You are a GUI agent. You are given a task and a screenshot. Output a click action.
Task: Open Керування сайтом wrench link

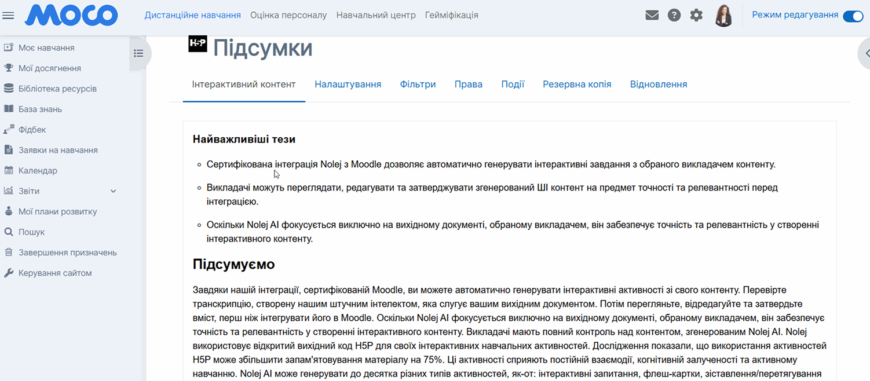(x=54, y=273)
